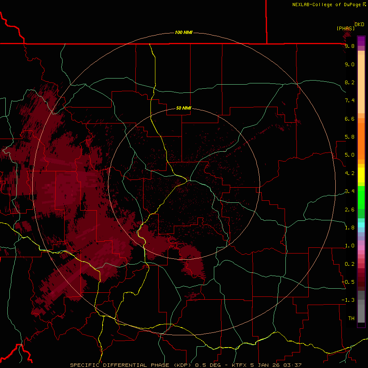Click the 9.0 value on the color scale
The image size is (368, 368).
350,64
